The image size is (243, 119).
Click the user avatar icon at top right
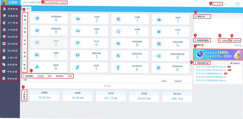238,4
